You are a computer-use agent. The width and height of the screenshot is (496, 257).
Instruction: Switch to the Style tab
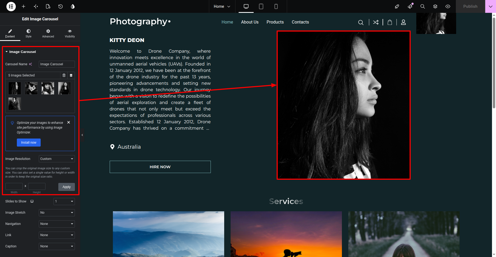[28, 33]
